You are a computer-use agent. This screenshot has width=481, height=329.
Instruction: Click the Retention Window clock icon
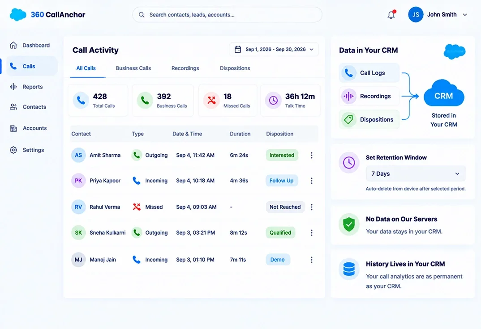[x=349, y=163]
